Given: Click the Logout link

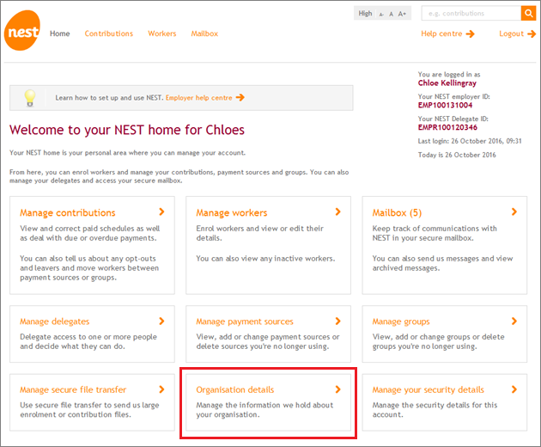Looking at the screenshot, I should pyautogui.click(x=511, y=34).
